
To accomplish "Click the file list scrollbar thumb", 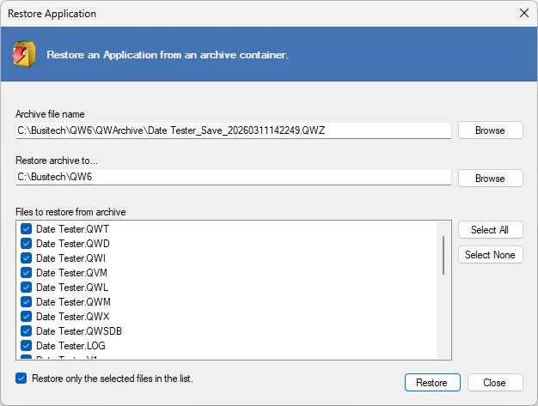I will click(443, 255).
